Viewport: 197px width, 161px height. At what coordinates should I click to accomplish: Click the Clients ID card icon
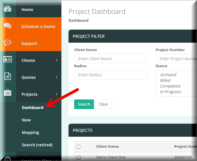tap(8, 60)
